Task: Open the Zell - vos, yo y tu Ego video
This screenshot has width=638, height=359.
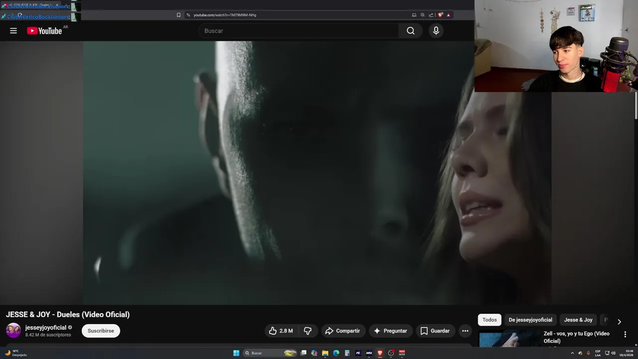Action: click(577, 337)
